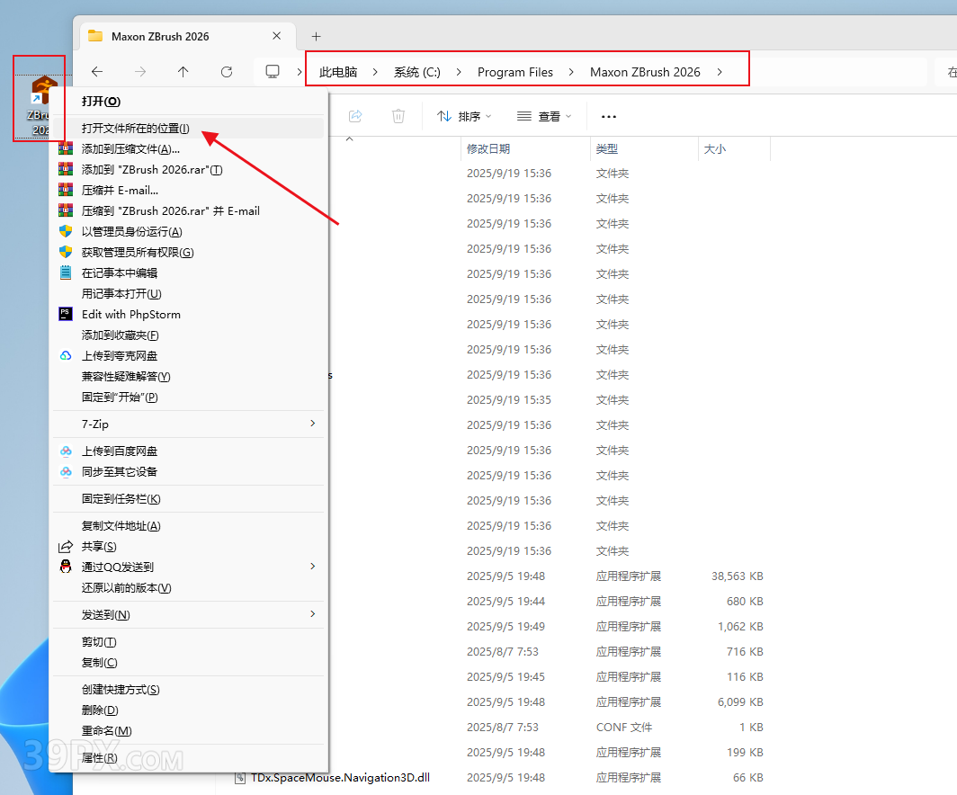Click the up-one-level arrow in Explorer
957x795 pixels.
point(183,72)
